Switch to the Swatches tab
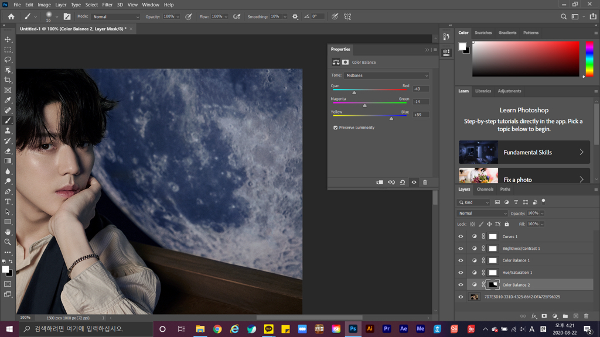The image size is (600, 337). [483, 33]
